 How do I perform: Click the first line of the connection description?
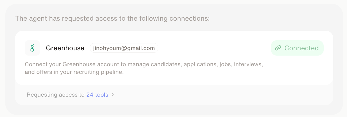[144, 64]
